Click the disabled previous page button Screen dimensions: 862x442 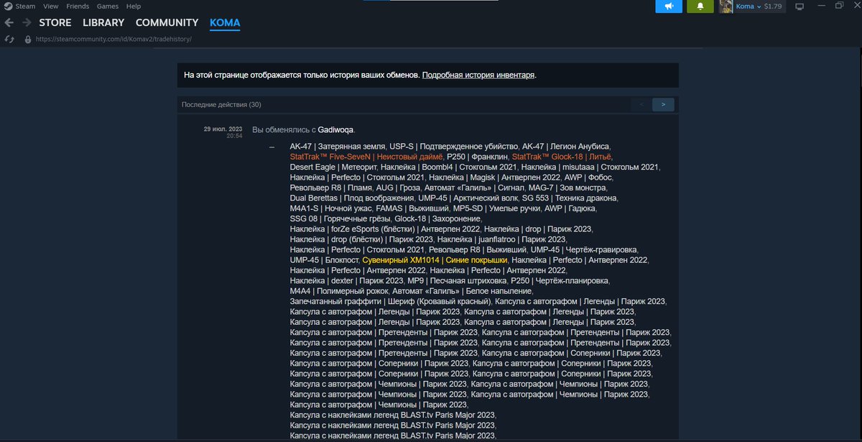(x=641, y=105)
